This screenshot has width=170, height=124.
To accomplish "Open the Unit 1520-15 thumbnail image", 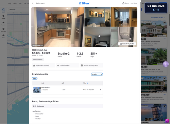I will pyautogui.click(x=37, y=90).
